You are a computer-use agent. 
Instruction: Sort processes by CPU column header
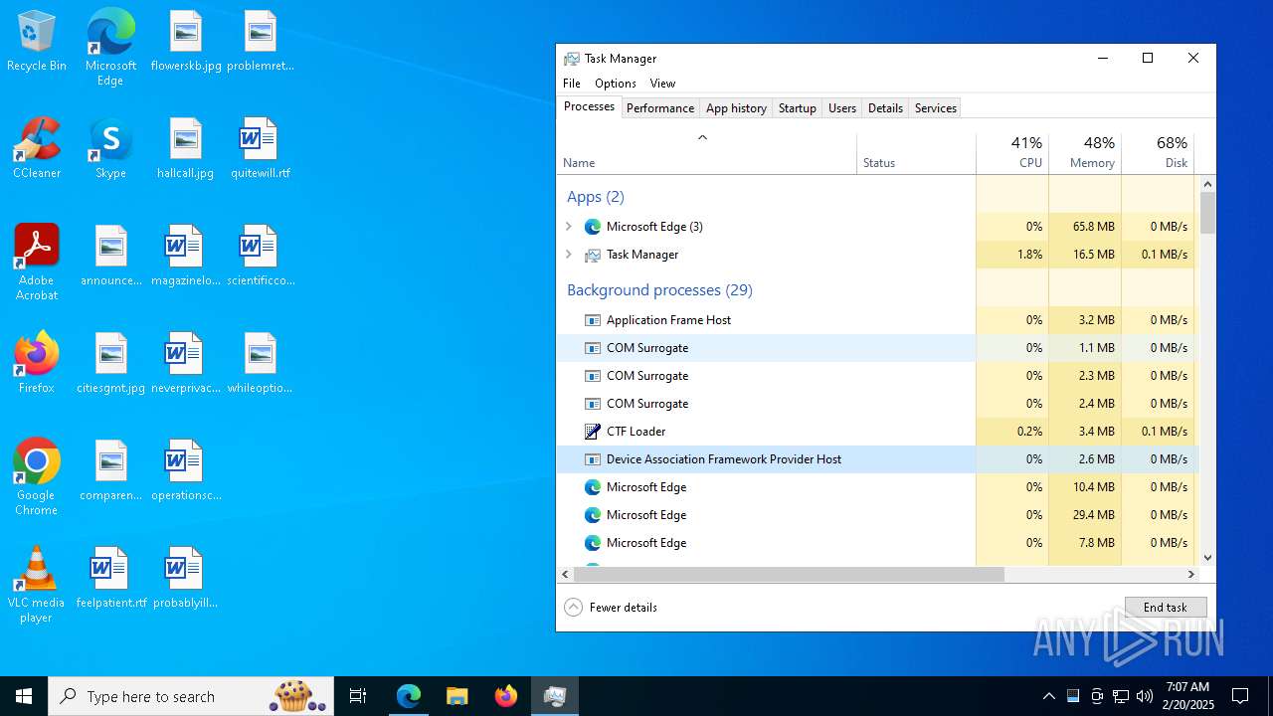pos(1012,152)
